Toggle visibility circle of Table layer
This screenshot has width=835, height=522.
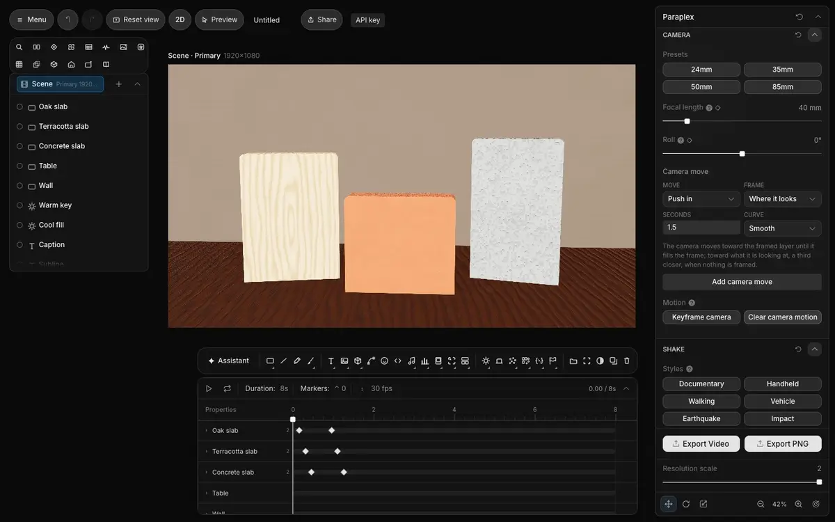tap(19, 166)
